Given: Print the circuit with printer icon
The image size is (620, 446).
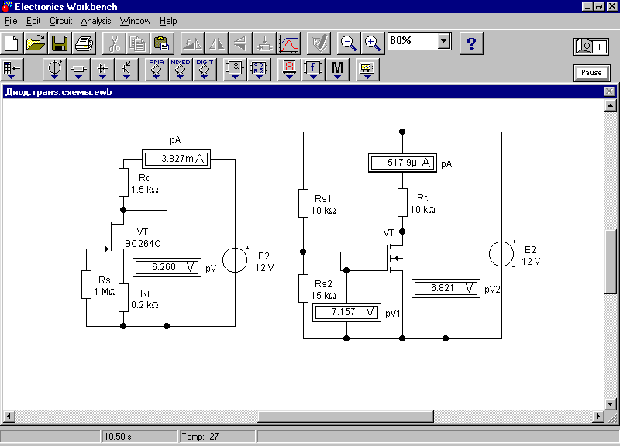Looking at the screenshot, I should click(84, 43).
